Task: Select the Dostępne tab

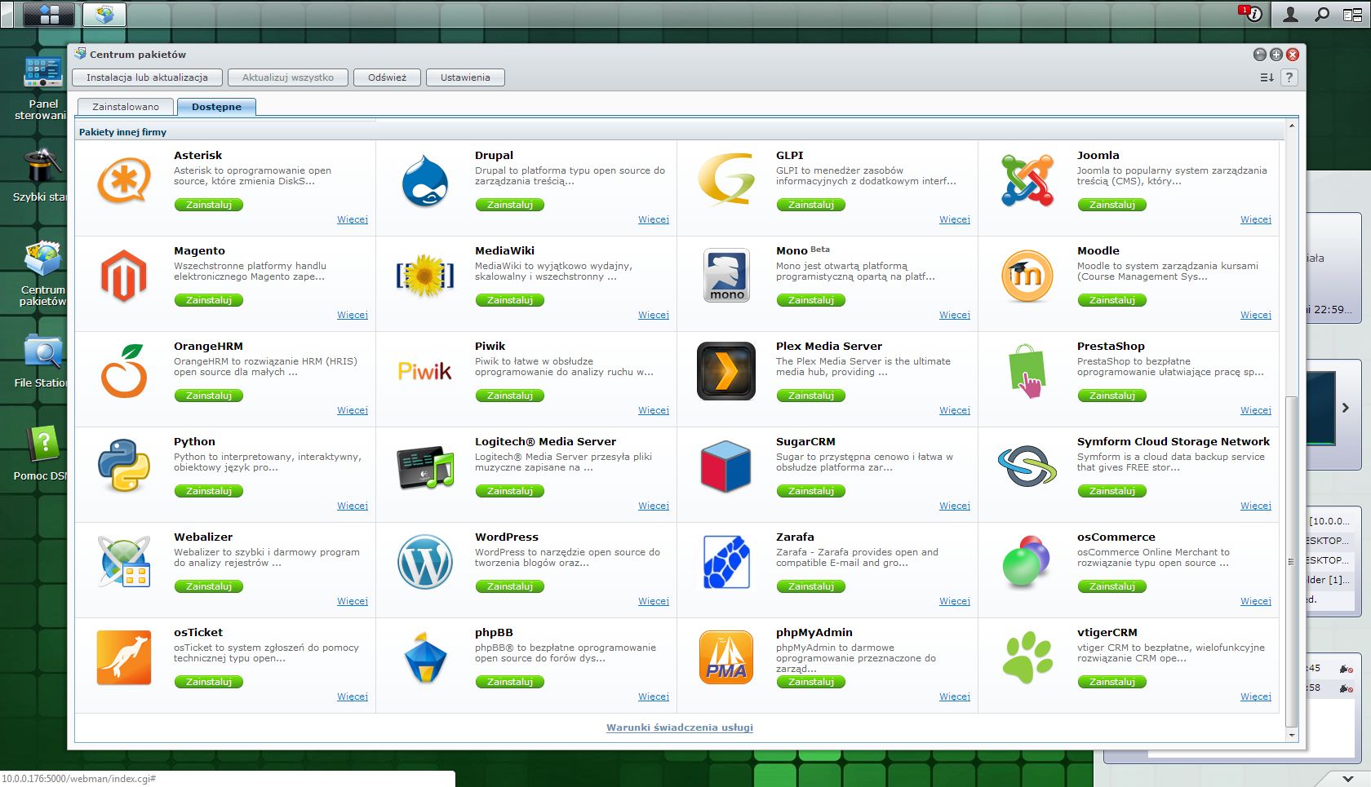Action: (x=216, y=107)
